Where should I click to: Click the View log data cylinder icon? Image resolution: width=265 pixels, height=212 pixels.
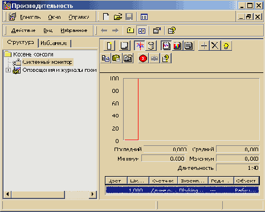(151, 46)
